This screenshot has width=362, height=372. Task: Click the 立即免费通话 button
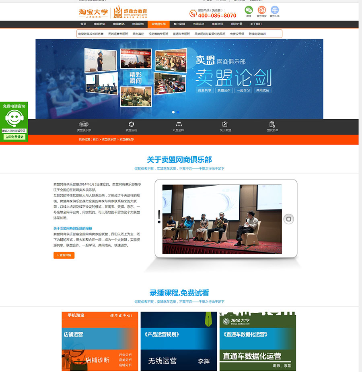[14, 137]
